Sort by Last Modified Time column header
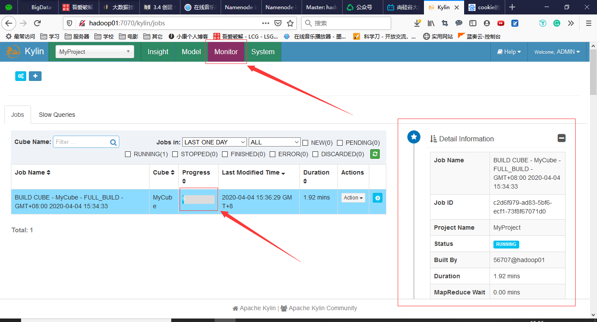 pyautogui.click(x=253, y=172)
